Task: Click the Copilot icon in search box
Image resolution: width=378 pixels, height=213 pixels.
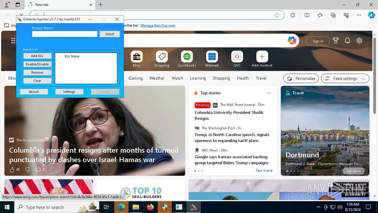Action: (292, 41)
